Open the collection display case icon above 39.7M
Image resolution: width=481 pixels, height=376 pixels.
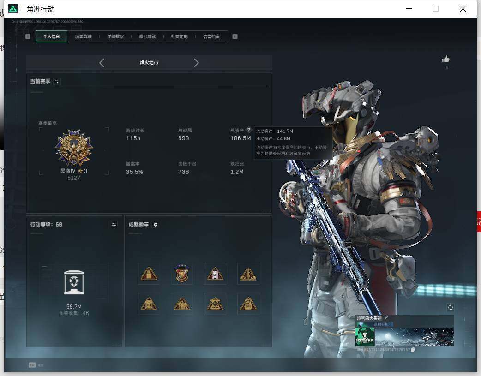(x=74, y=282)
